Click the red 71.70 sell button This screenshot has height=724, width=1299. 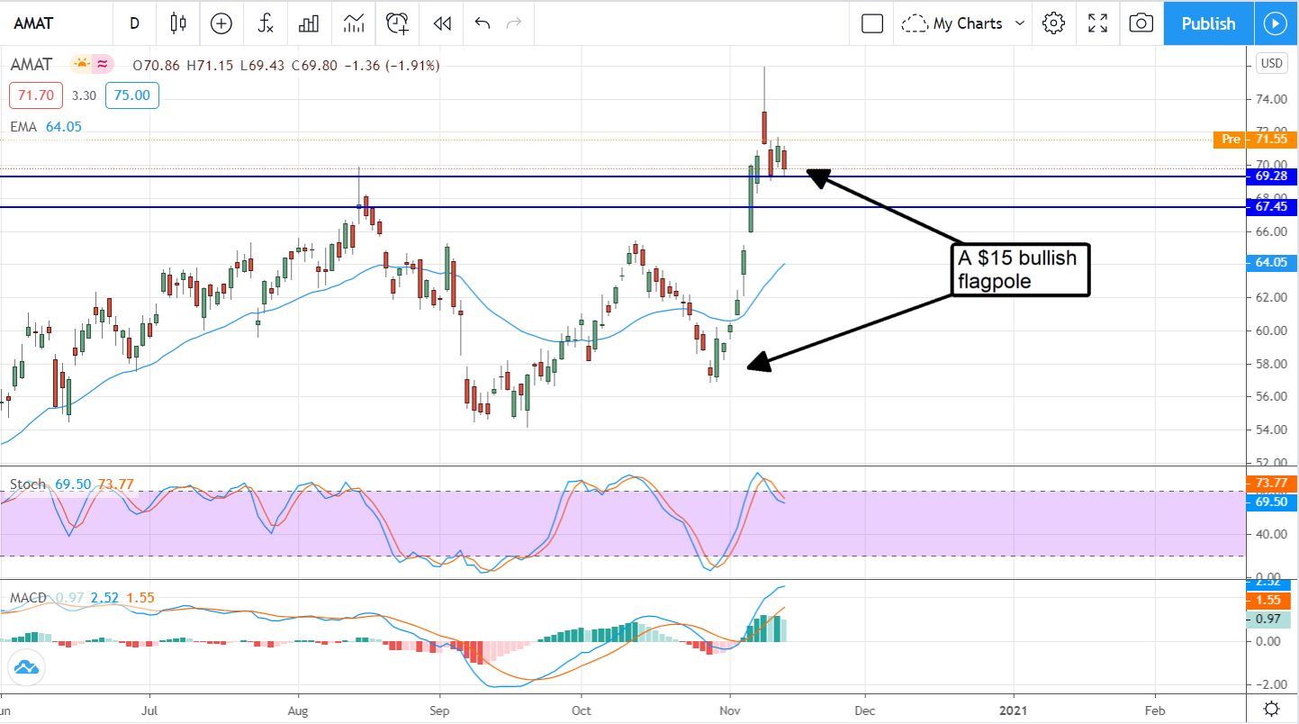click(x=34, y=96)
